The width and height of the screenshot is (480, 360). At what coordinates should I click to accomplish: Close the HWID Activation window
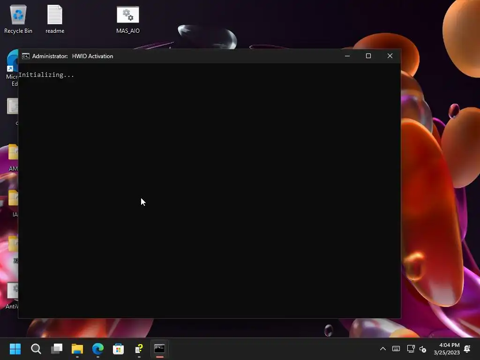[390, 56]
